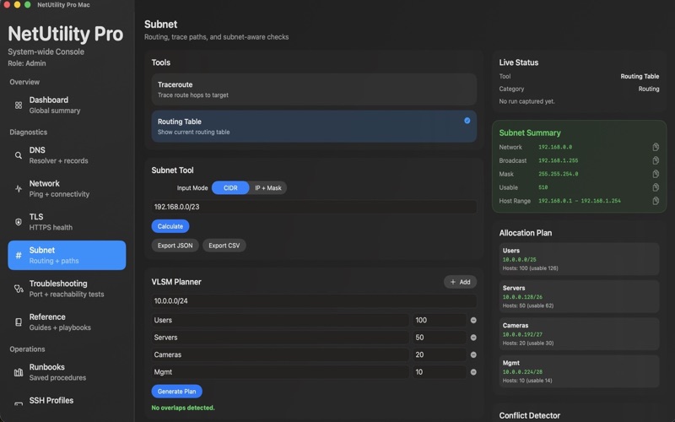Copy the Usable hosts count

(656, 187)
